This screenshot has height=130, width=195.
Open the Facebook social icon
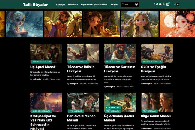tap(154, 4)
